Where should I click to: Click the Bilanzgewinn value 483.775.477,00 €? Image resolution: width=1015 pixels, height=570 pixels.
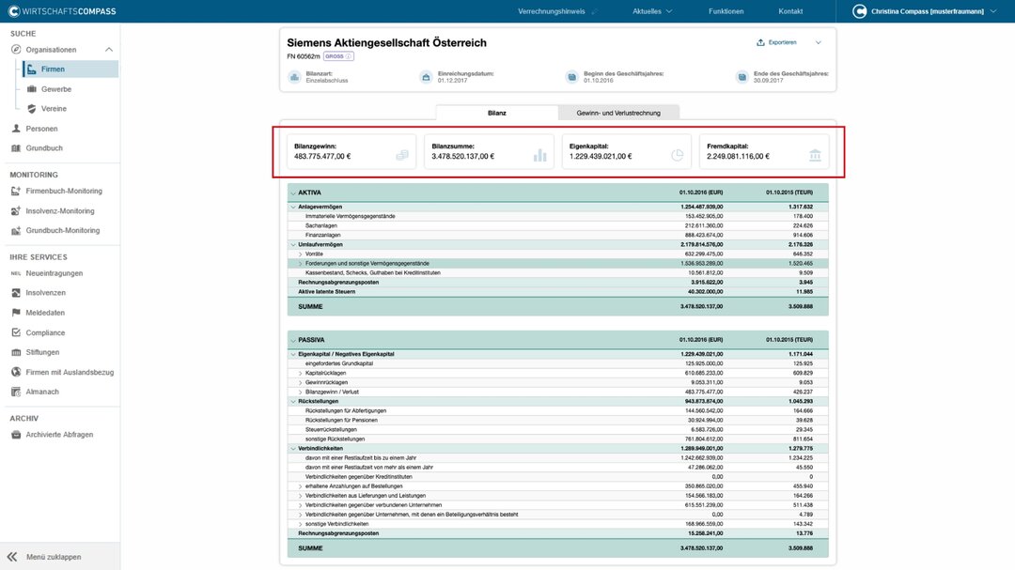322,157
